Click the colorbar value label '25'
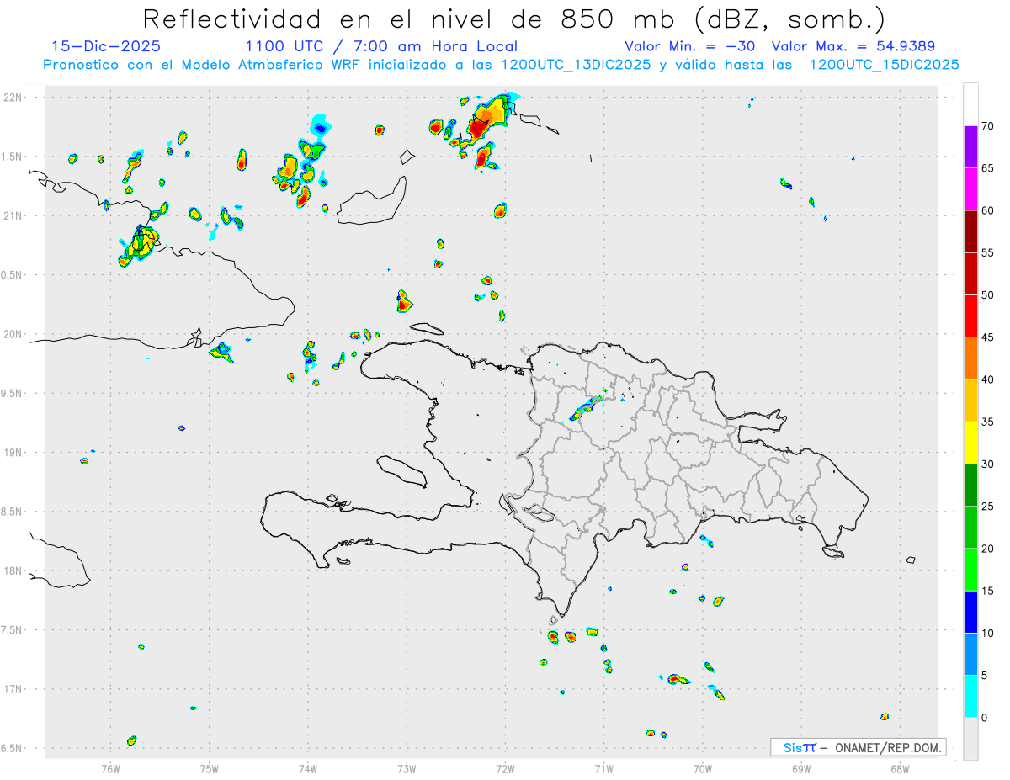 [x=988, y=506]
